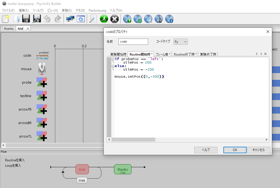Click the trial routine box in Flow

[x=82, y=169]
